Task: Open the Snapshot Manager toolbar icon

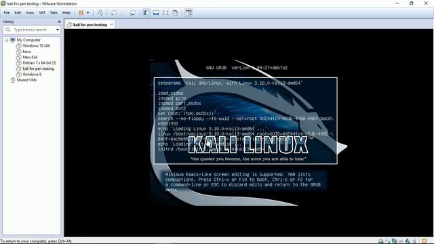Action: pos(133,13)
